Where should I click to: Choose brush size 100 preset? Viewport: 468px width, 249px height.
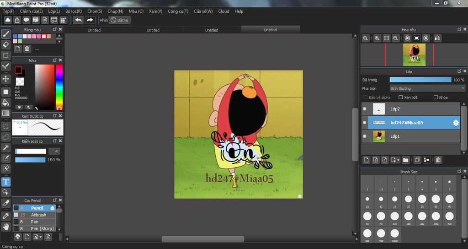[394, 218]
